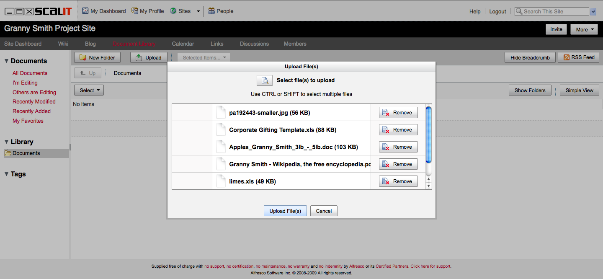Open the search options dropdown arrow
This screenshot has height=279, width=603.
(593, 12)
